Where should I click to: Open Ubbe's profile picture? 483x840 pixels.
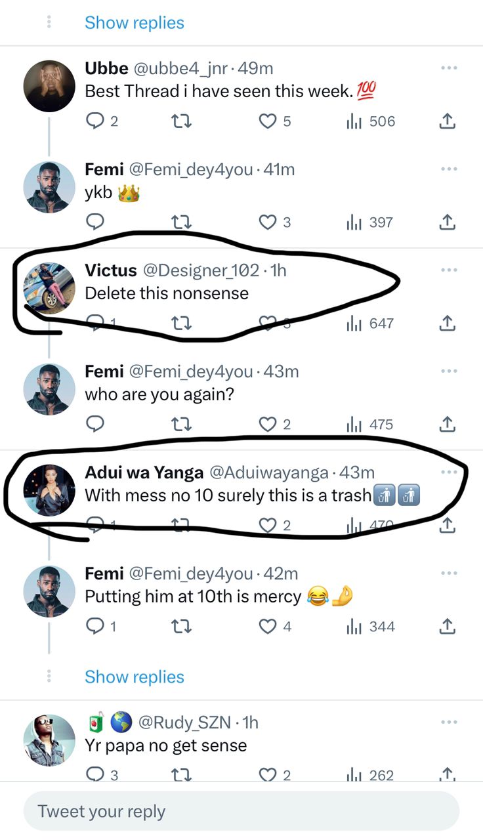49,86
